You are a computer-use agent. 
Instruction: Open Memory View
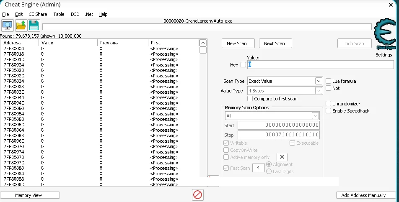(x=30, y=195)
